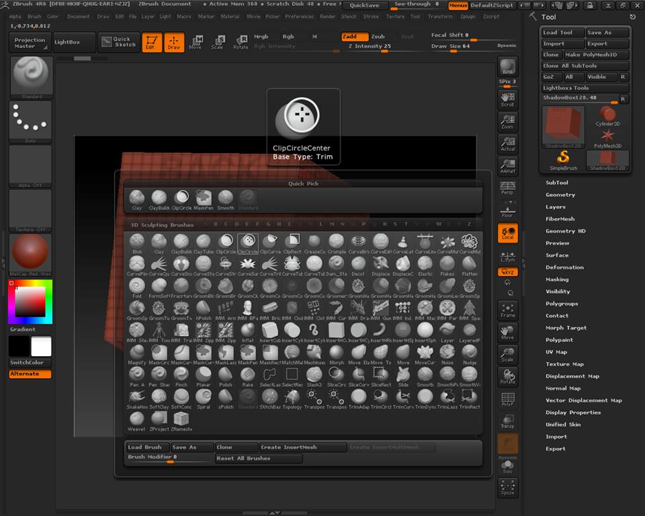Open the Deformation section
Image resolution: width=645 pixels, height=516 pixels.
564,267
